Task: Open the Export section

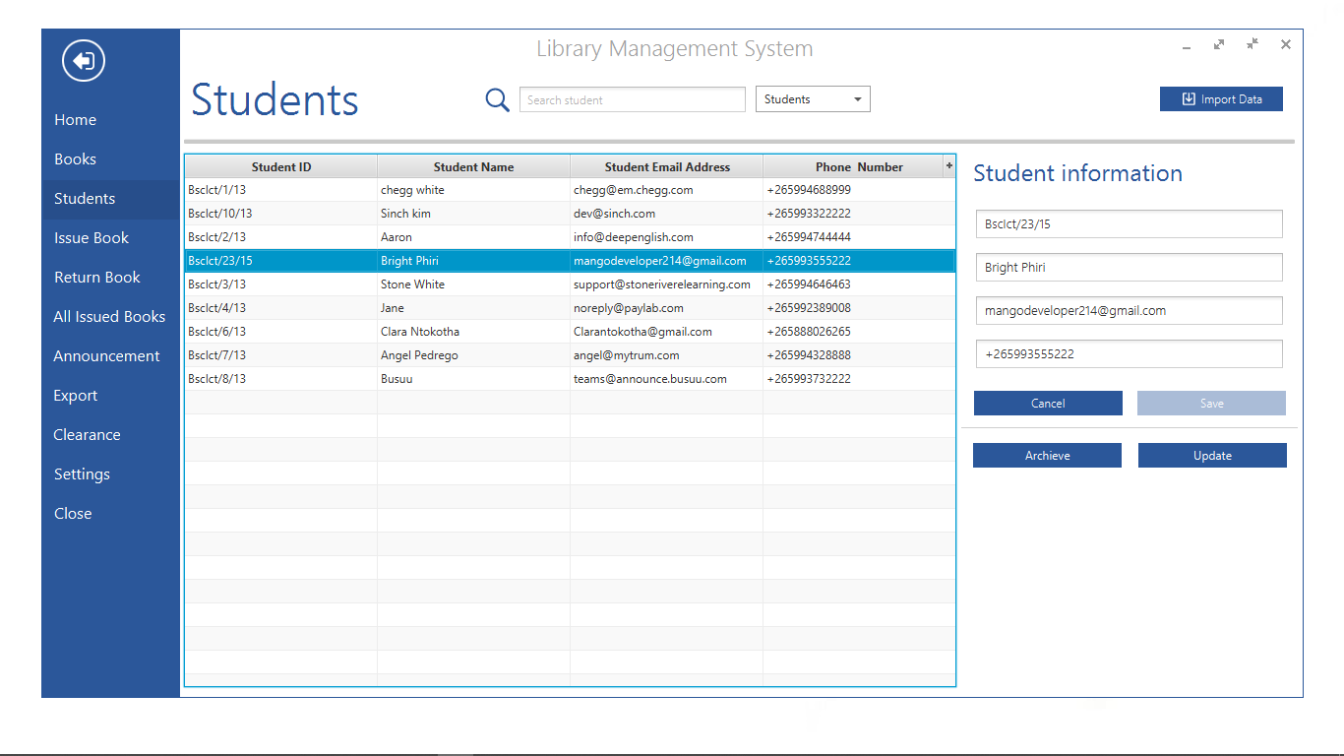Action: 75,395
